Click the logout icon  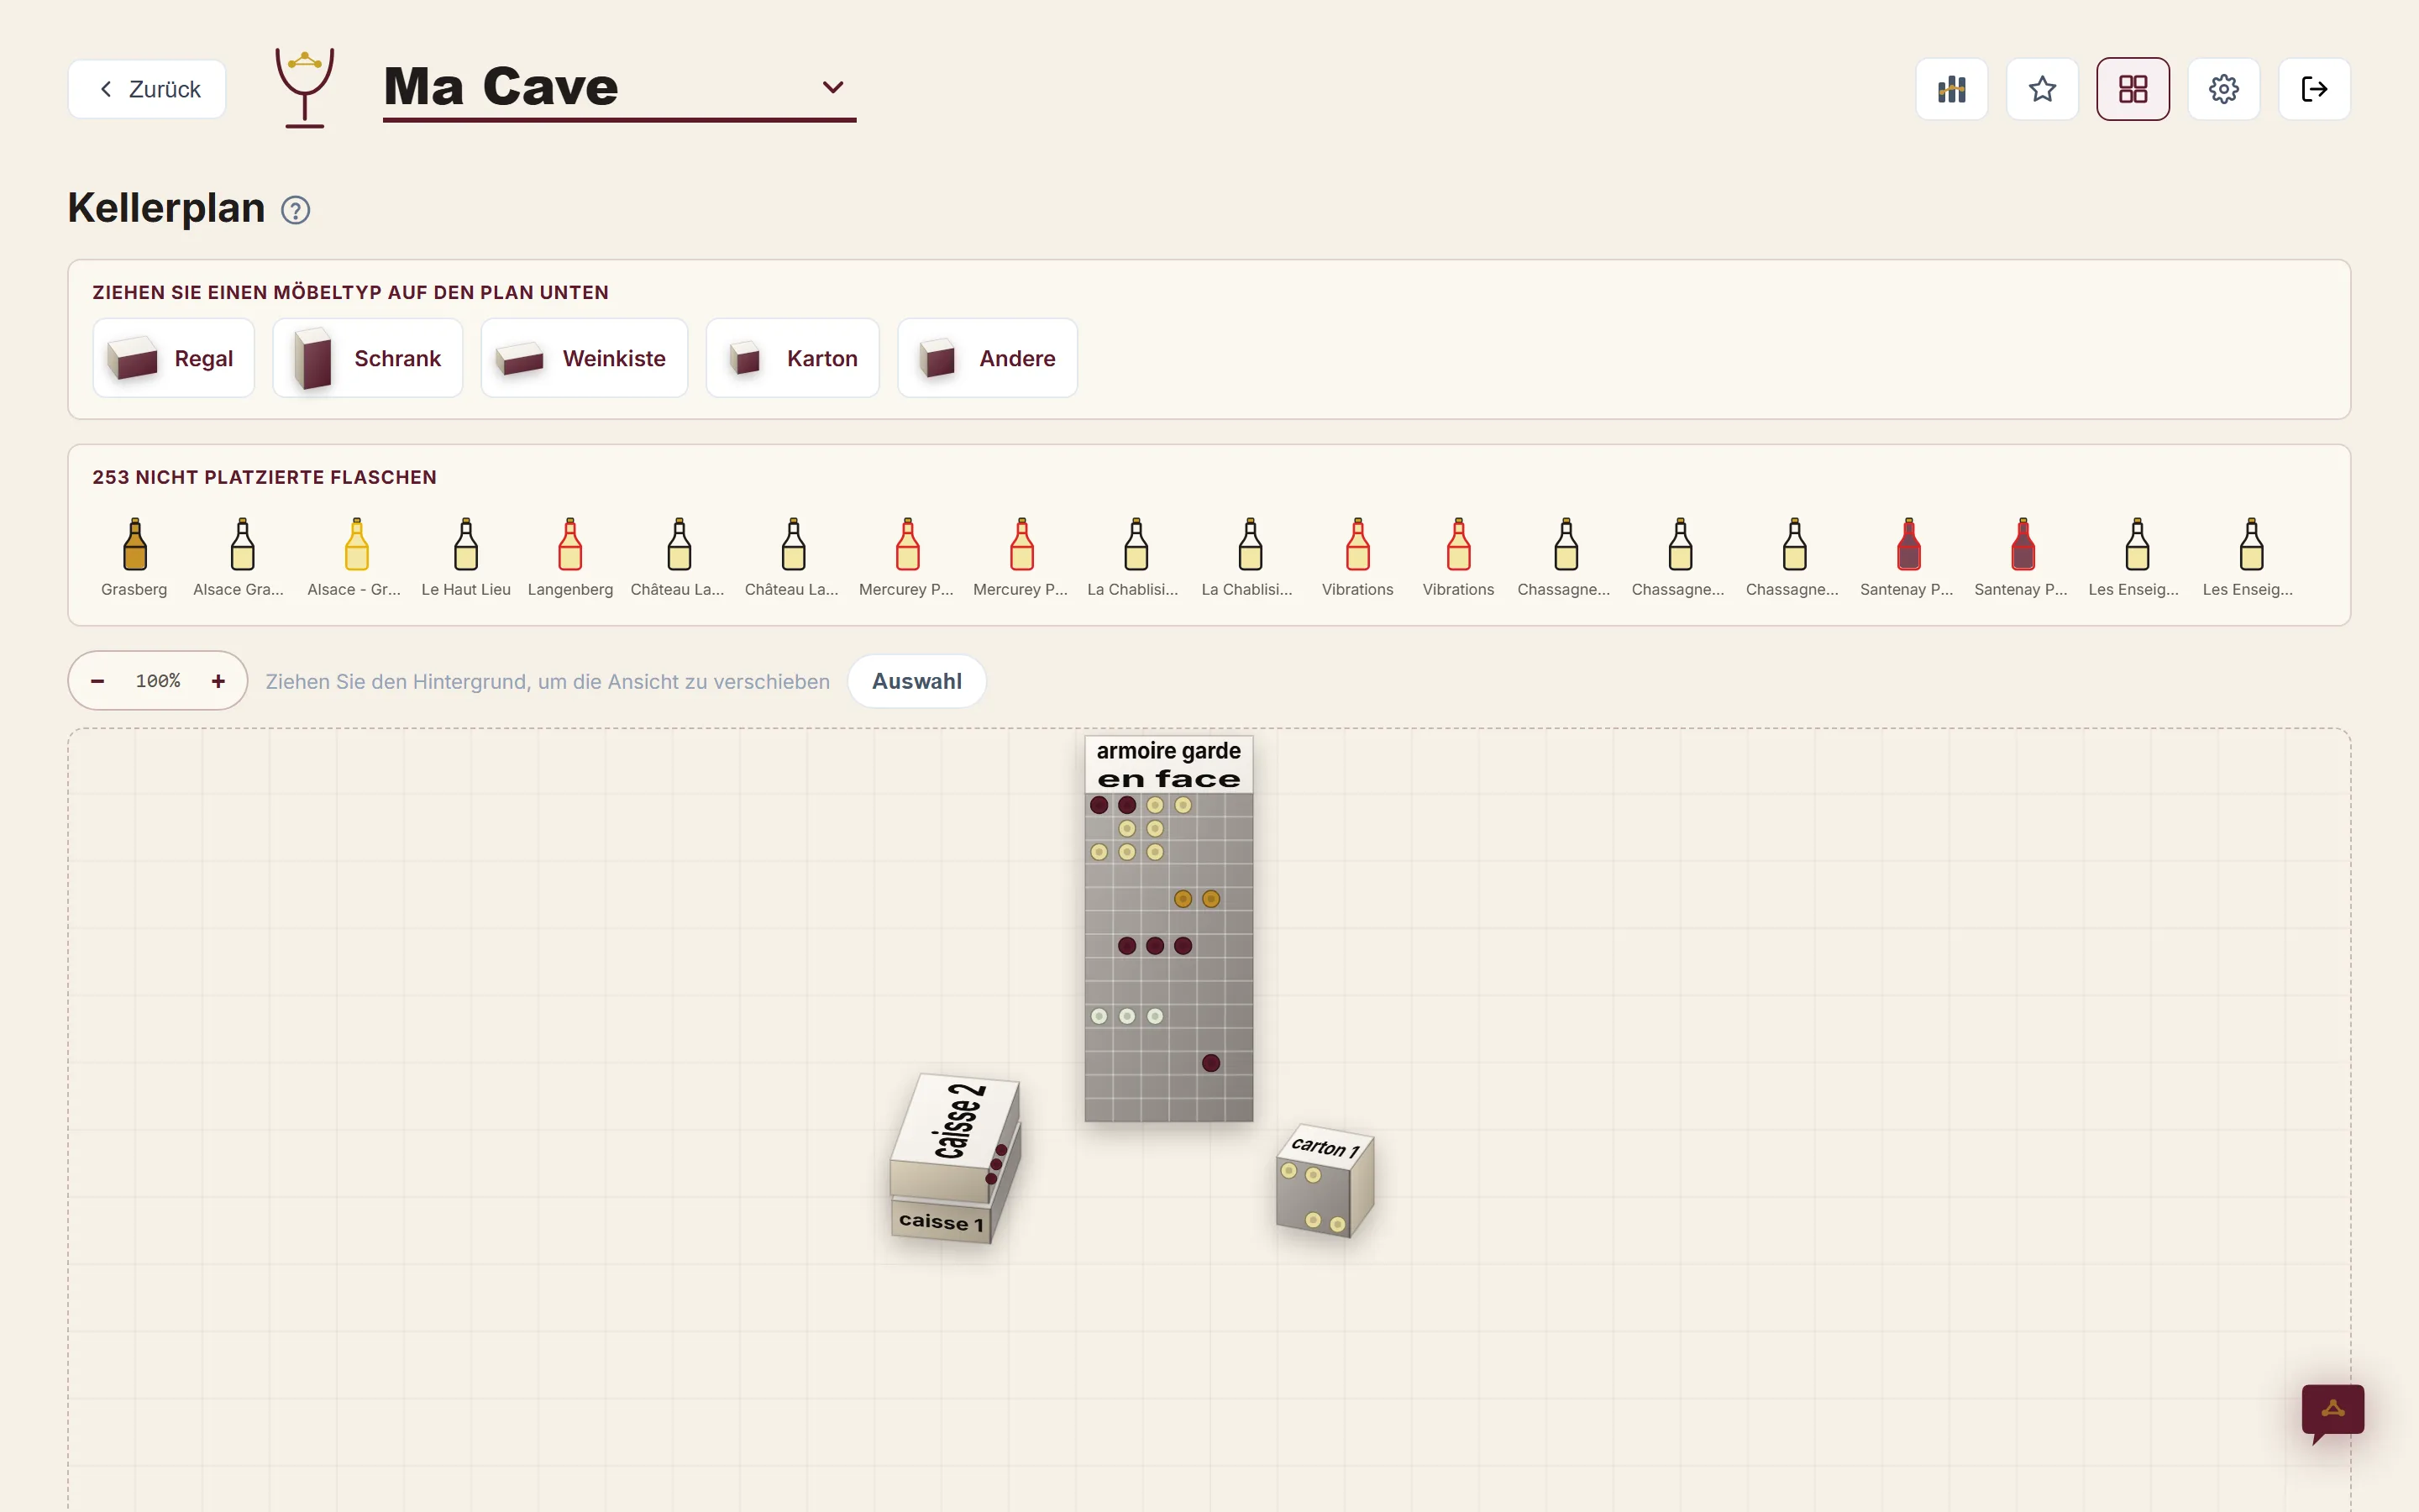coord(2314,89)
